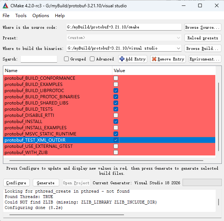Enable protobuf_BUILD_CONFORMANCE checkbox
Screen dimensions: 224x221
[116, 78]
